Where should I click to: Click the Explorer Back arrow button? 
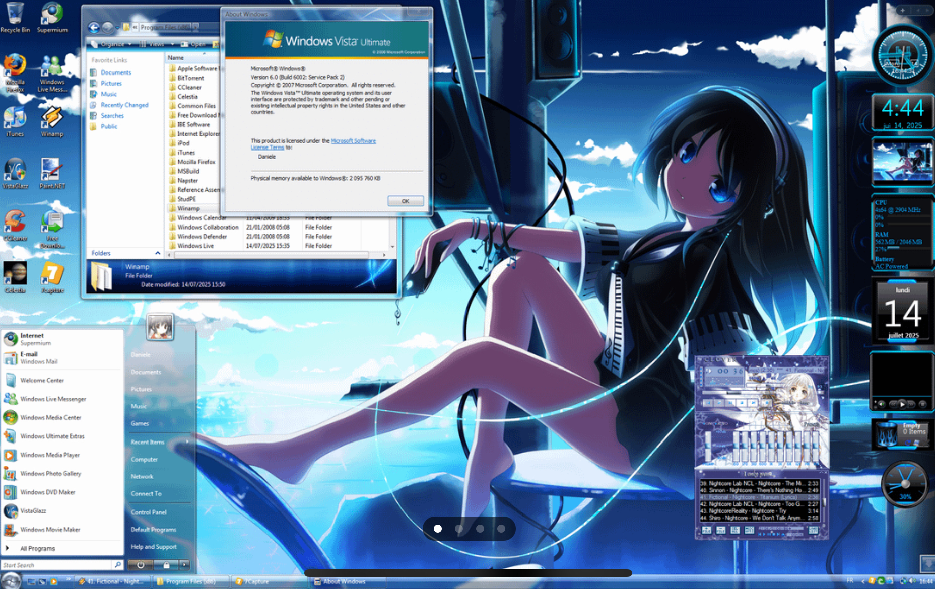click(x=94, y=27)
